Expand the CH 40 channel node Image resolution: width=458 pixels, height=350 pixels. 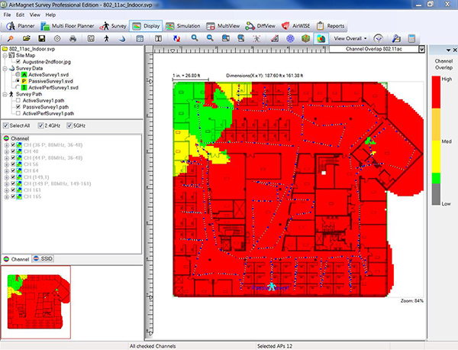click(x=6, y=151)
